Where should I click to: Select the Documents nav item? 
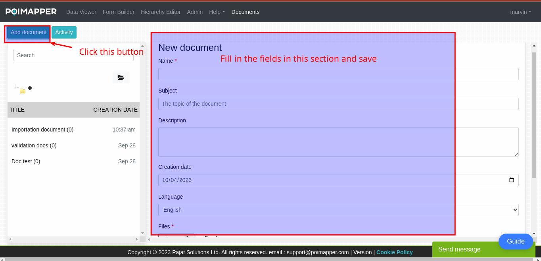[246, 12]
